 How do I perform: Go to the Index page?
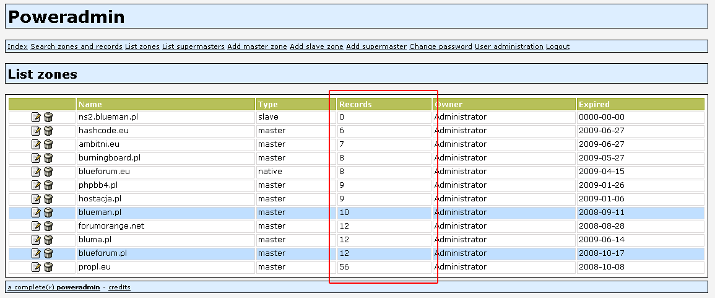18,46
